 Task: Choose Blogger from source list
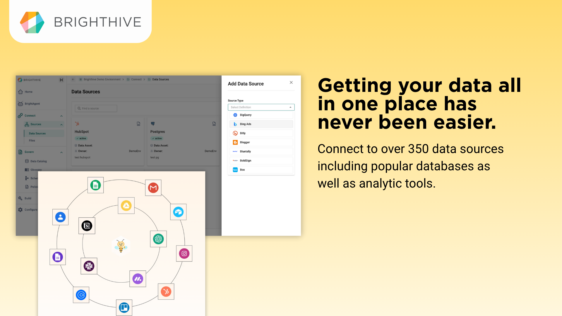pyautogui.click(x=261, y=142)
